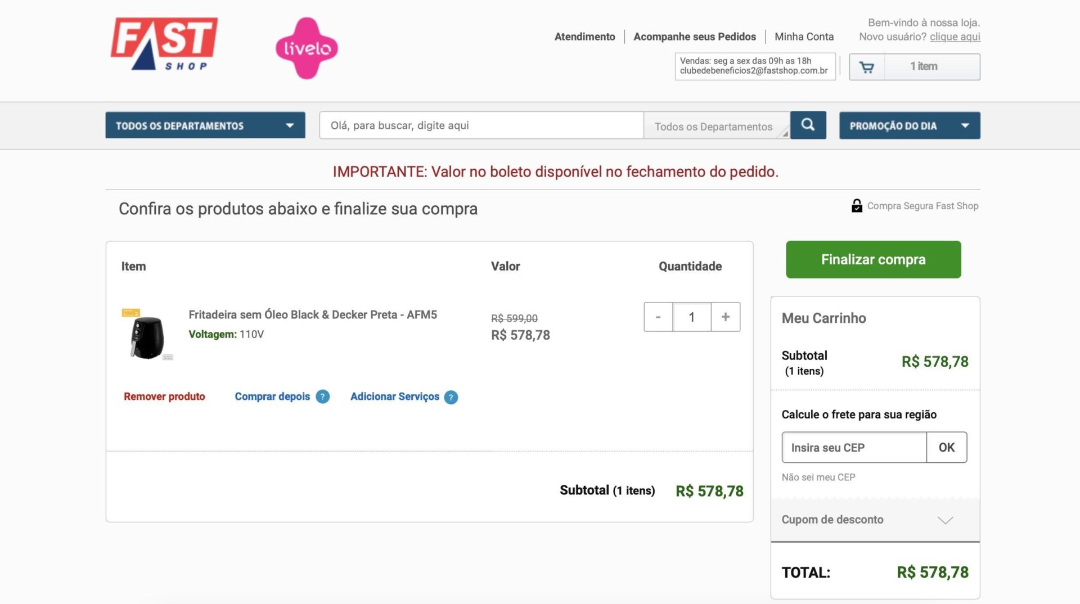Decrease quantity with the minus button
Viewport: 1080px width, 604px height.
point(658,317)
